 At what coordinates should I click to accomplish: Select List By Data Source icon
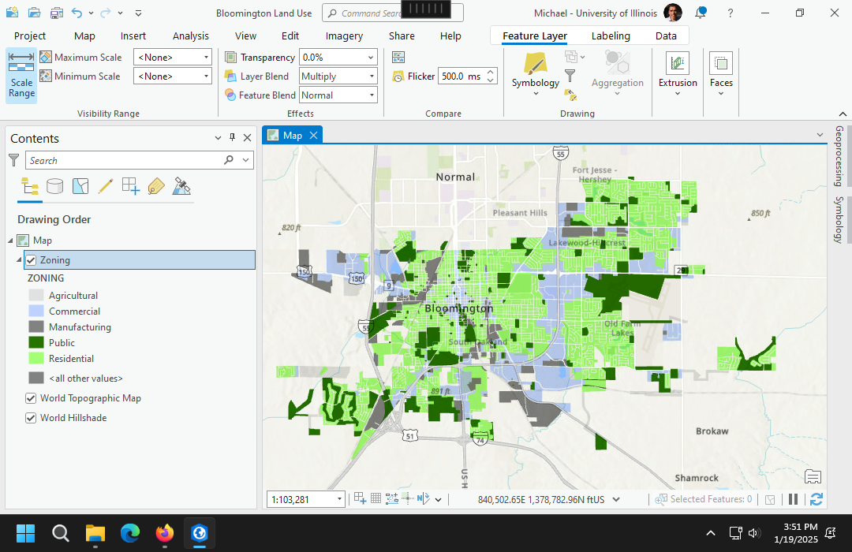pyautogui.click(x=55, y=187)
